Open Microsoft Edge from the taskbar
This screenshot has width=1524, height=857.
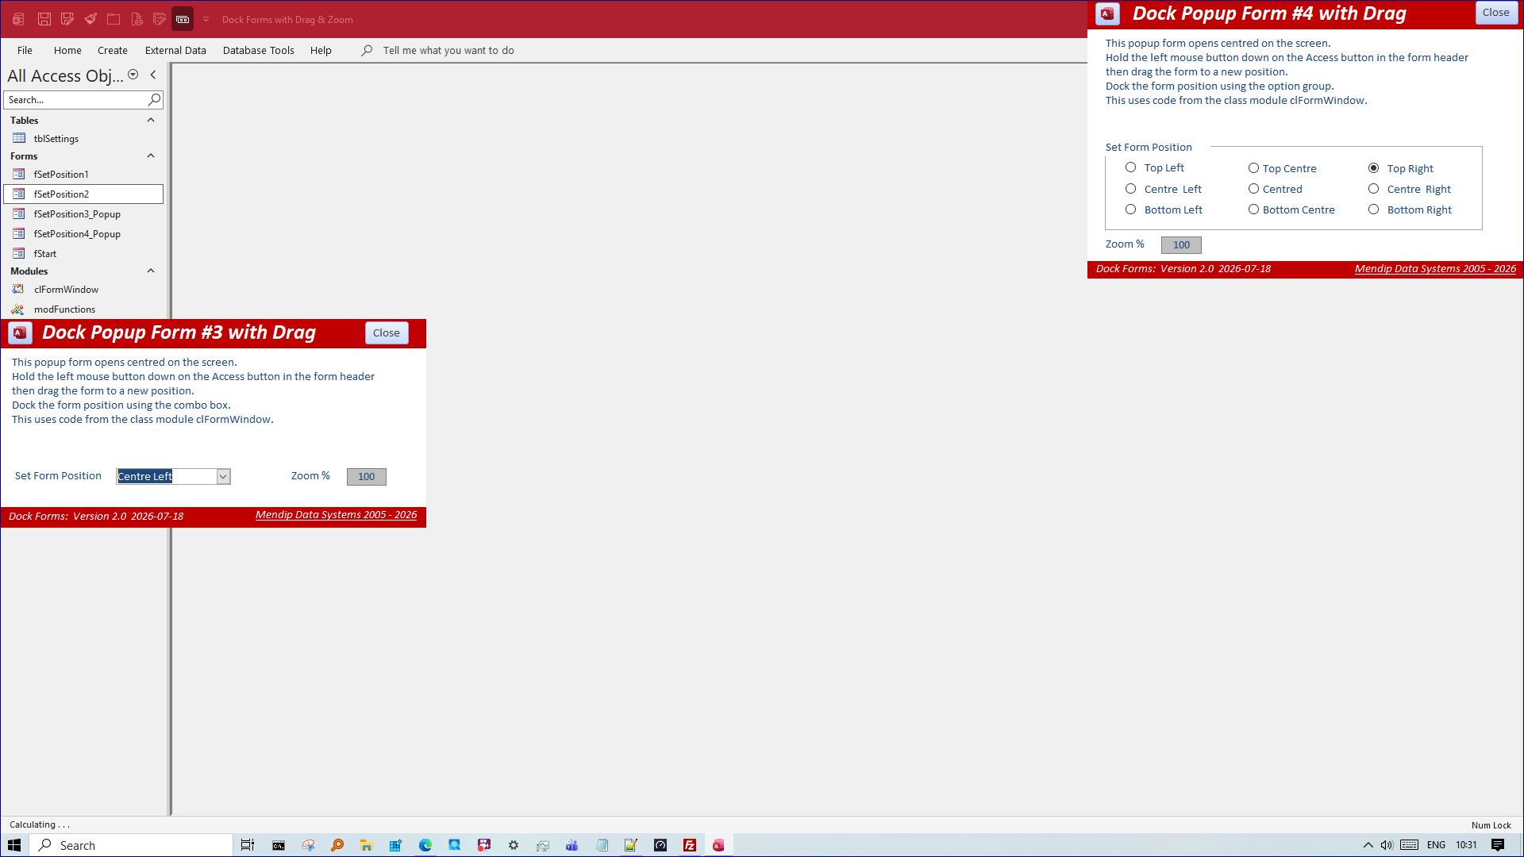tap(425, 845)
